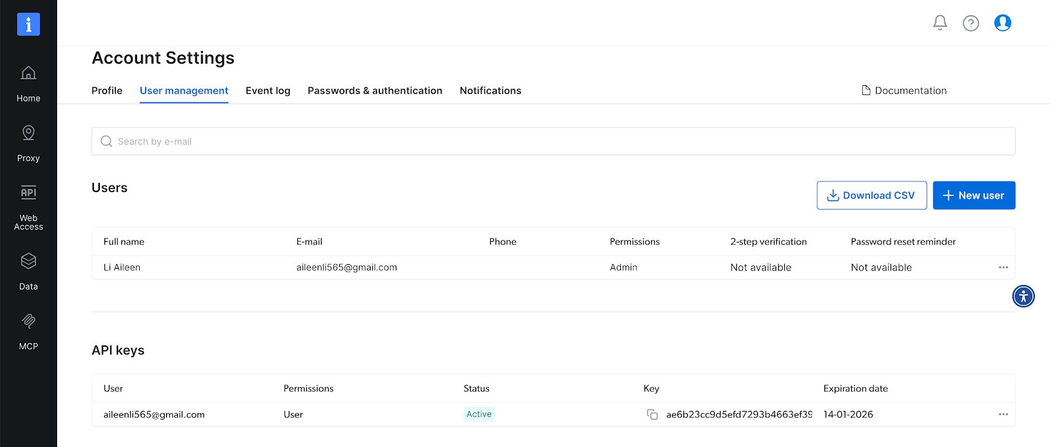
Task: Open the Notifications tab
Action: point(490,90)
